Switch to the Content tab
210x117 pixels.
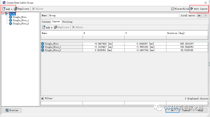46,22
